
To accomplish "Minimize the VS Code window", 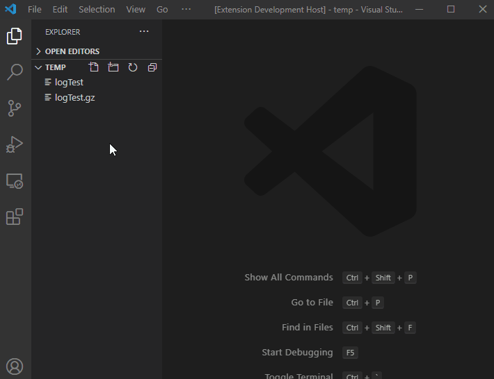I will [x=419, y=10].
